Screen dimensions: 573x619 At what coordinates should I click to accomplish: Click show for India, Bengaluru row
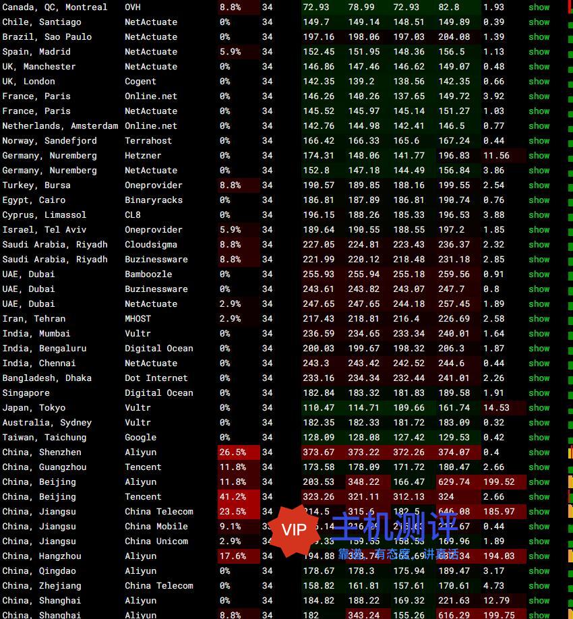coord(539,349)
